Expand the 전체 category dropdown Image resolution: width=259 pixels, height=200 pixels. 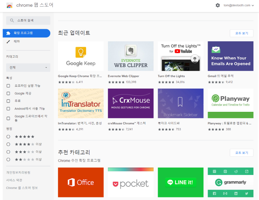click(28, 68)
